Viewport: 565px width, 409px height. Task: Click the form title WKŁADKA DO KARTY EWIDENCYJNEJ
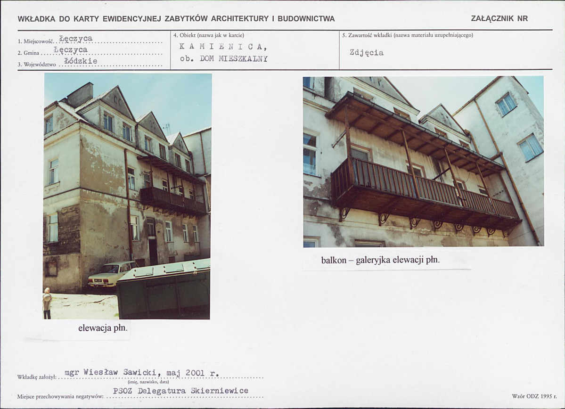[176, 19]
